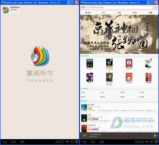
Task: Click share icon in right window bar
Action: [x=147, y=142]
